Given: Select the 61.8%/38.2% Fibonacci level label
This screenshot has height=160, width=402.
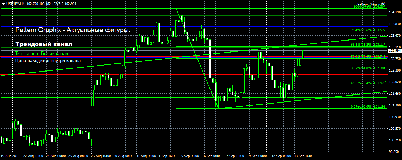Looking at the screenshot, I should (x=368, y=45).
